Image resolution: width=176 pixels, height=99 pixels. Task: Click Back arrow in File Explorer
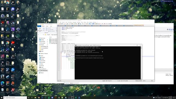[38, 35]
